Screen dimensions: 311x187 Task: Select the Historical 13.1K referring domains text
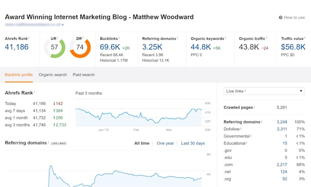pos(155,60)
